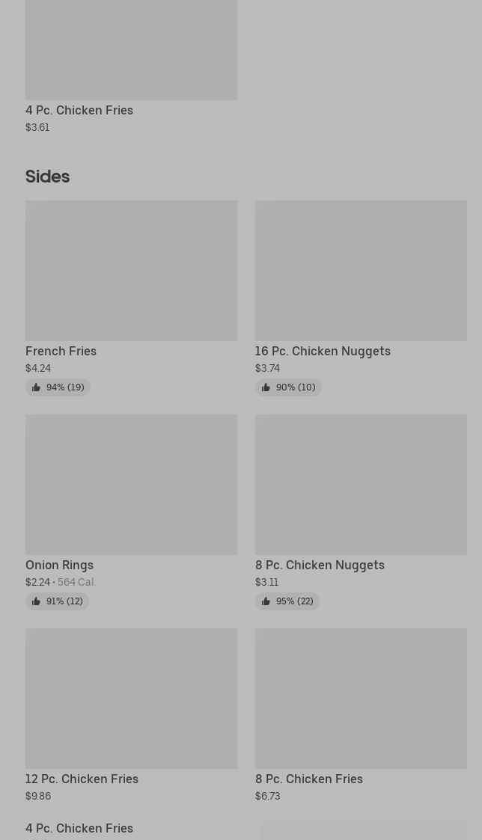Open 8 Pc. Chicken Nuggets image
Image resolution: width=482 pixels, height=840 pixels.
coord(361,484)
